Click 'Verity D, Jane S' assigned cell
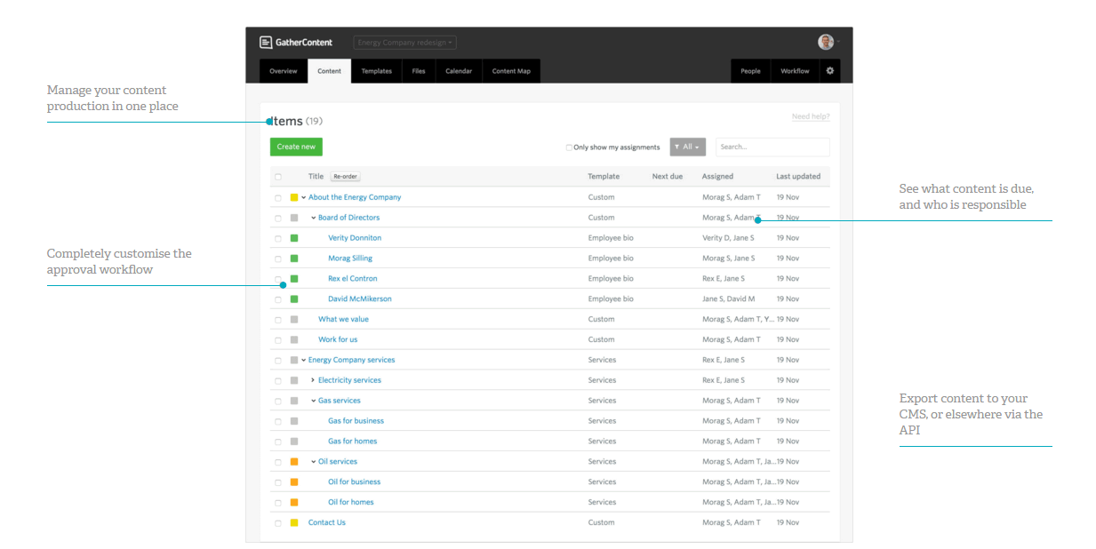1096x549 pixels. (x=728, y=238)
